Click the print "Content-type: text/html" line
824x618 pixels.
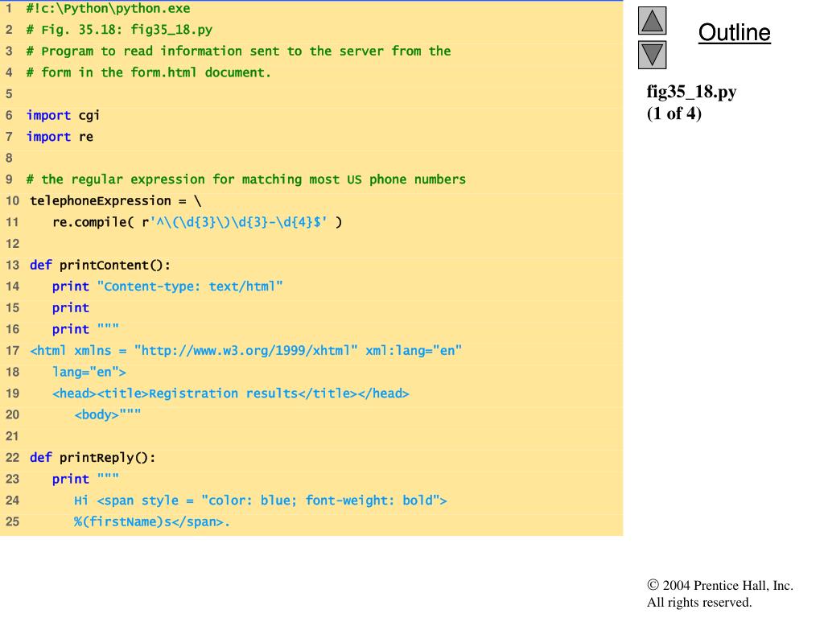click(167, 286)
